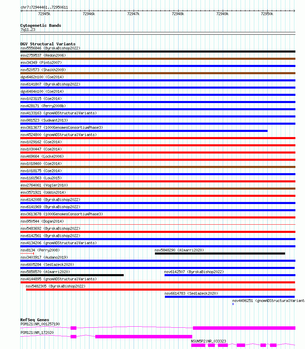
Task: Click the 7q11.23 band label
Action: [28, 30]
